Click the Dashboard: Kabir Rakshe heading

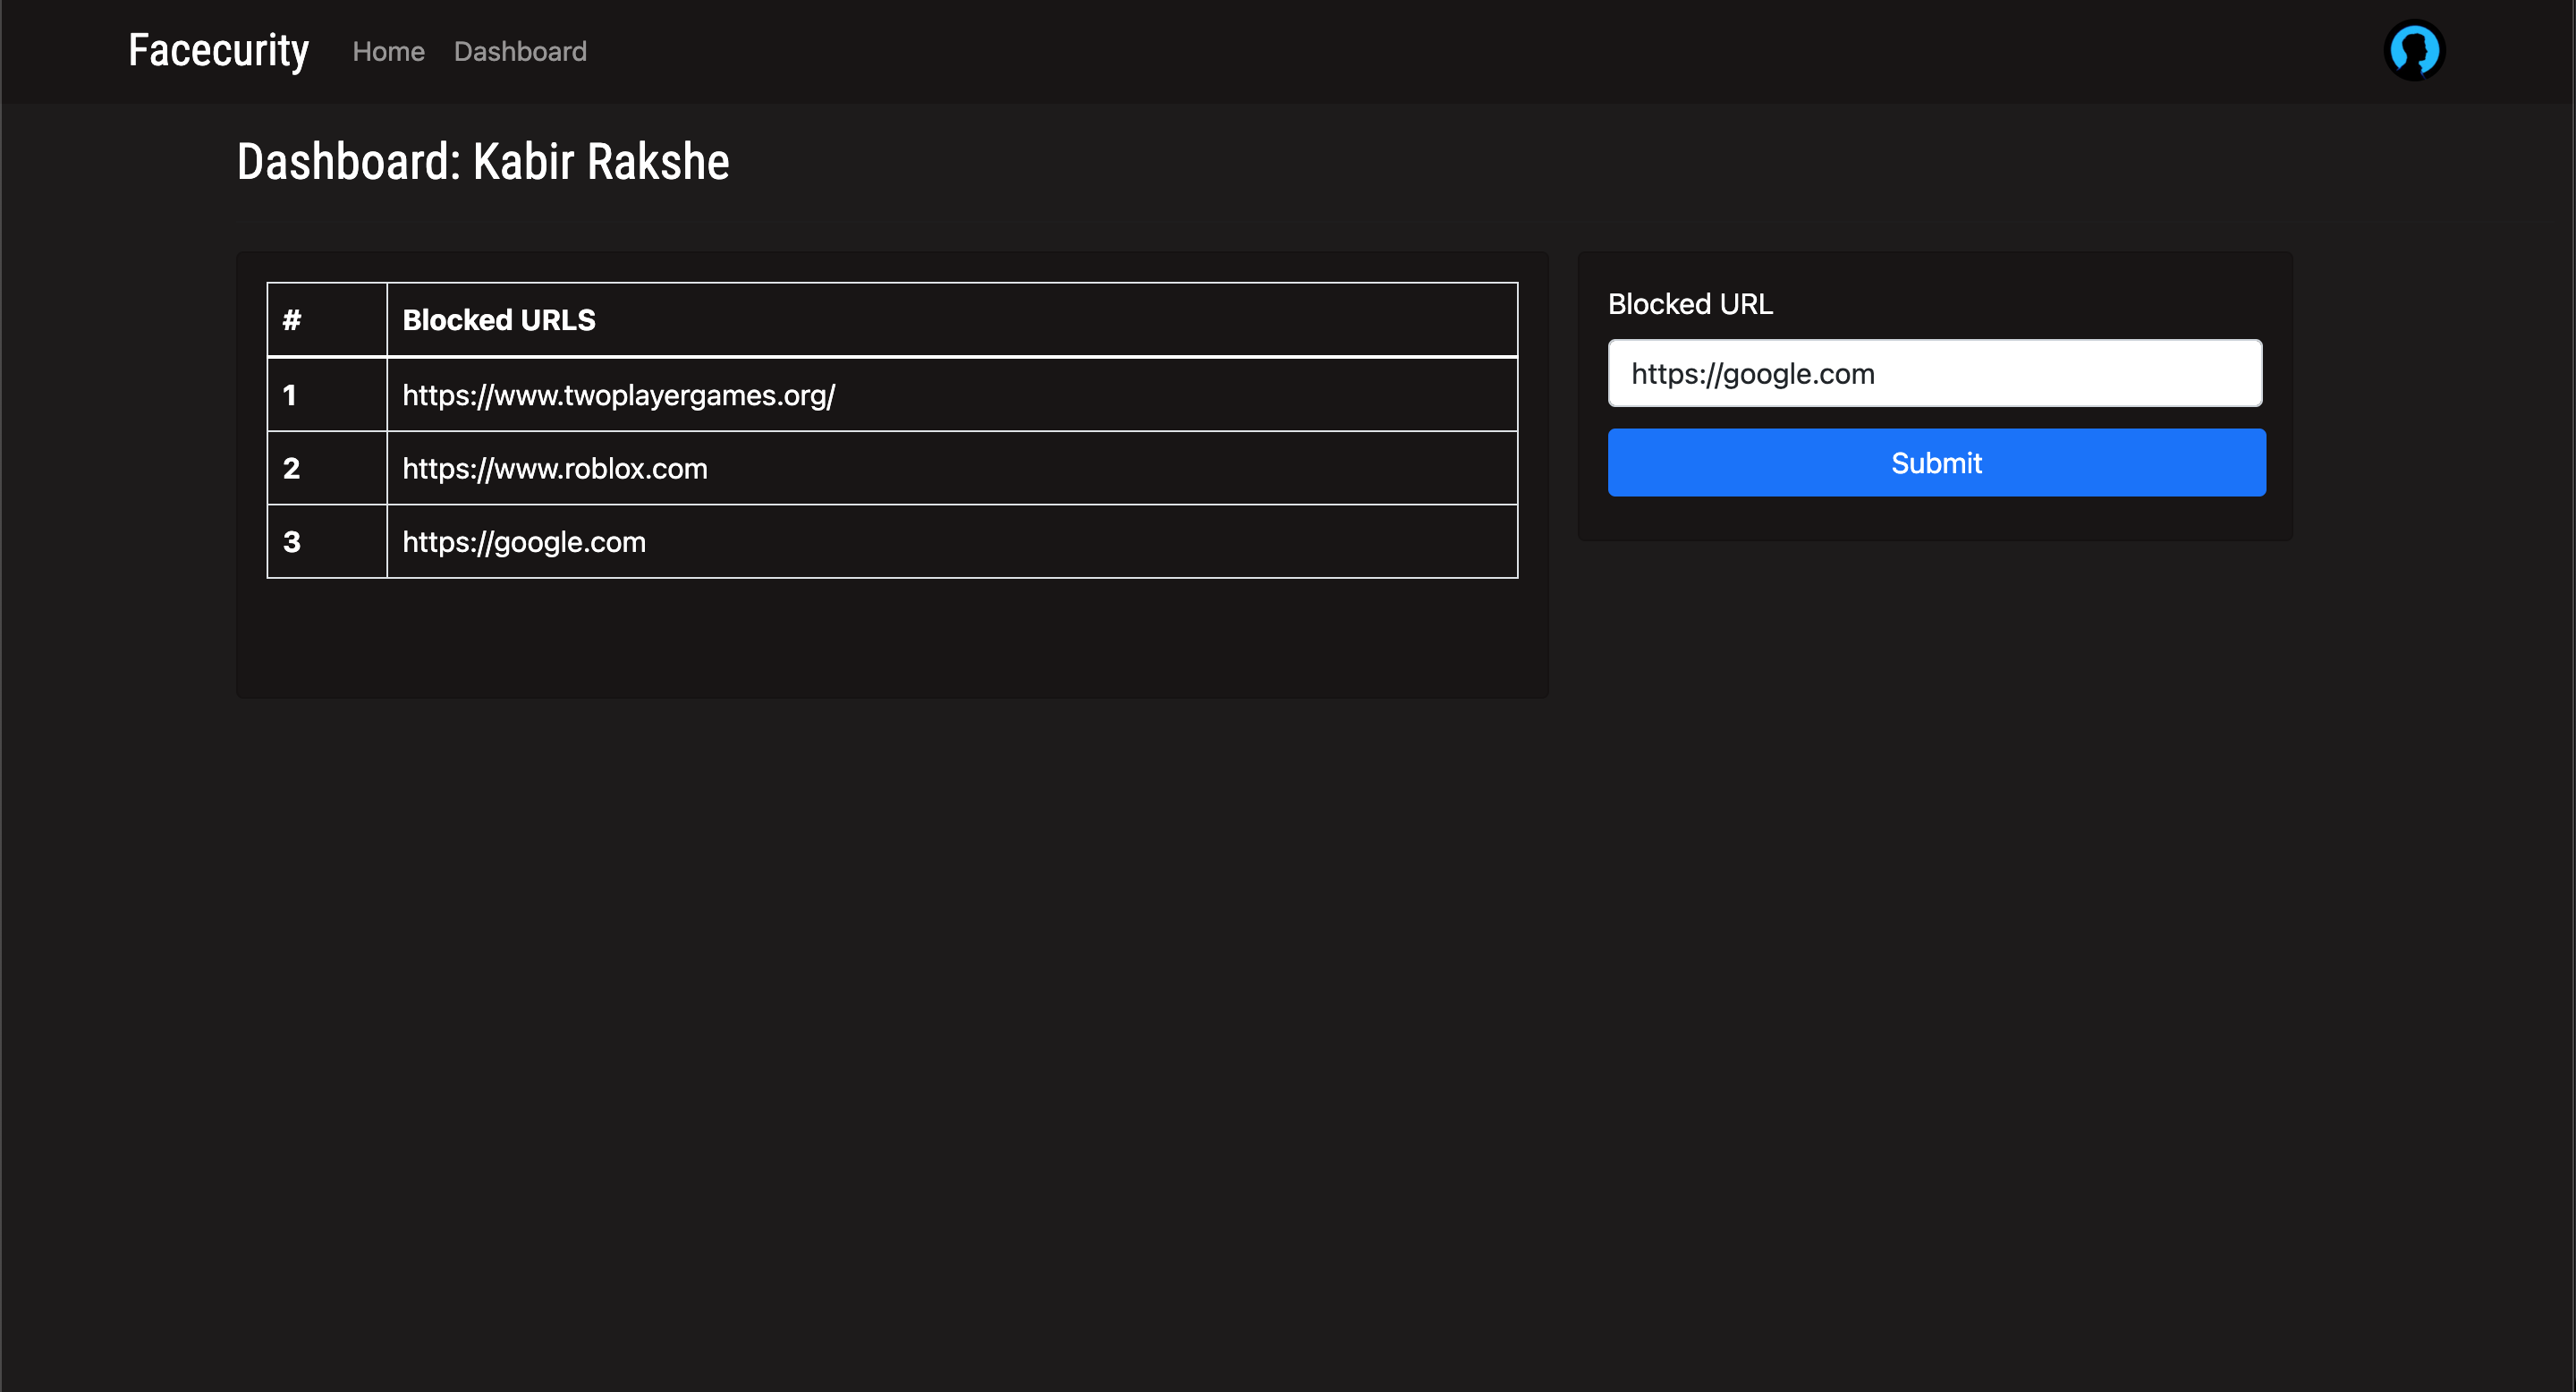coord(483,162)
